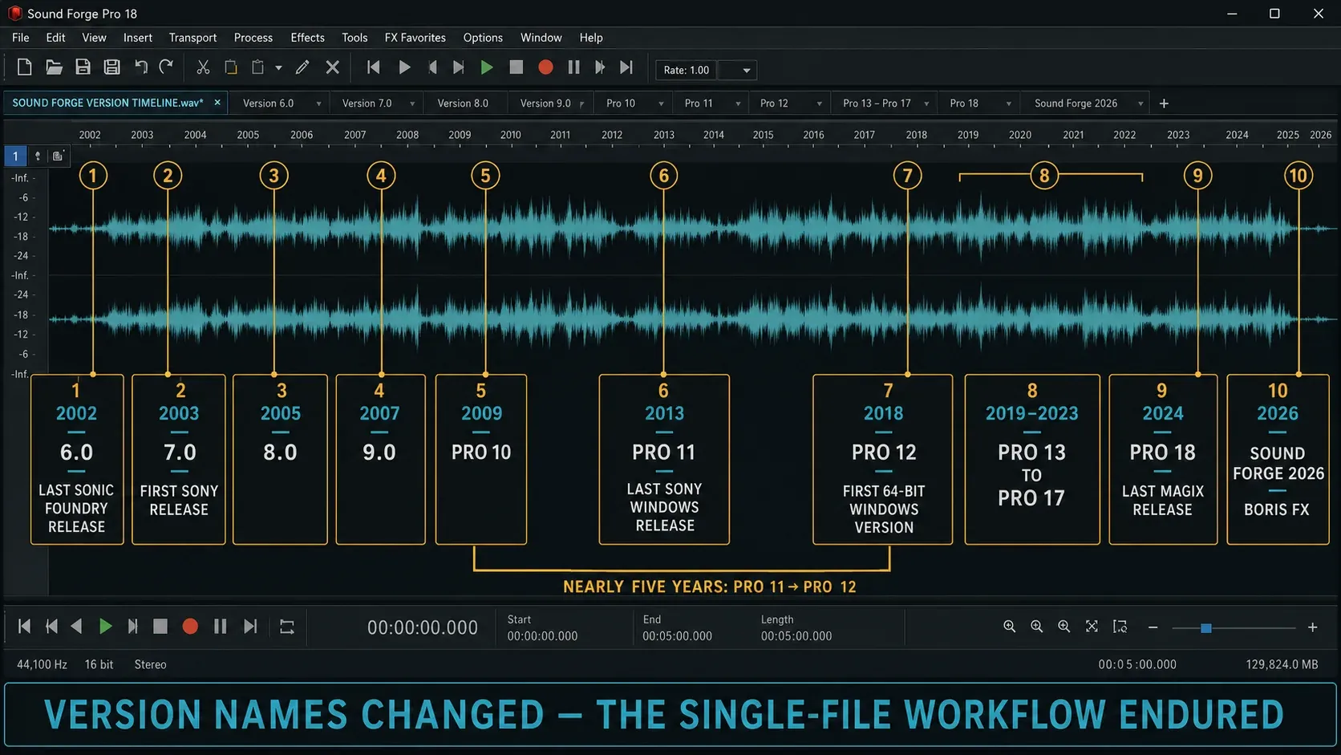The image size is (1341, 755).
Task: Click the Rate 1.00 field
Action: tap(687, 71)
